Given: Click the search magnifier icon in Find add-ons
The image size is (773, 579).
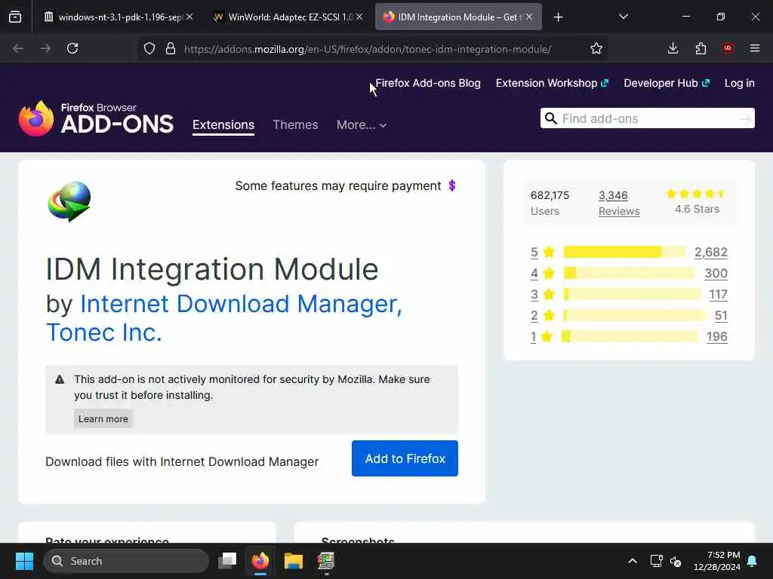Looking at the screenshot, I should coord(550,118).
